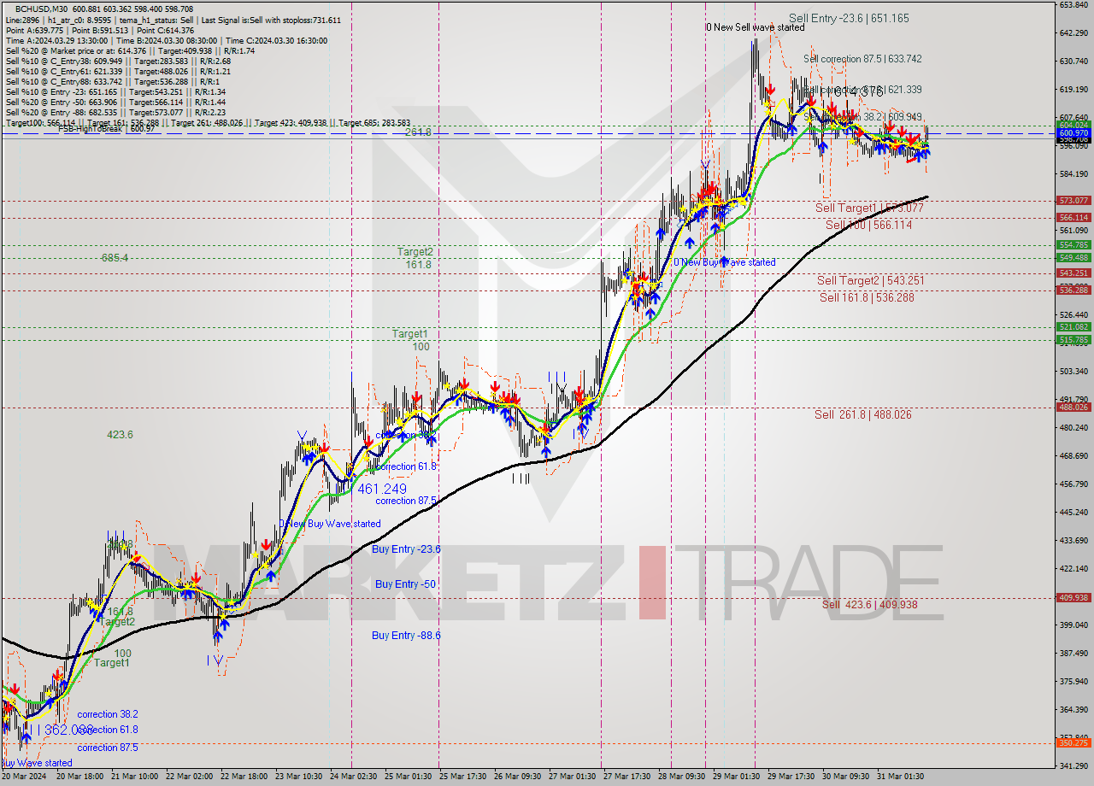
Task: Click '31 Mar 01:30' on time axis
Action: [x=901, y=777]
